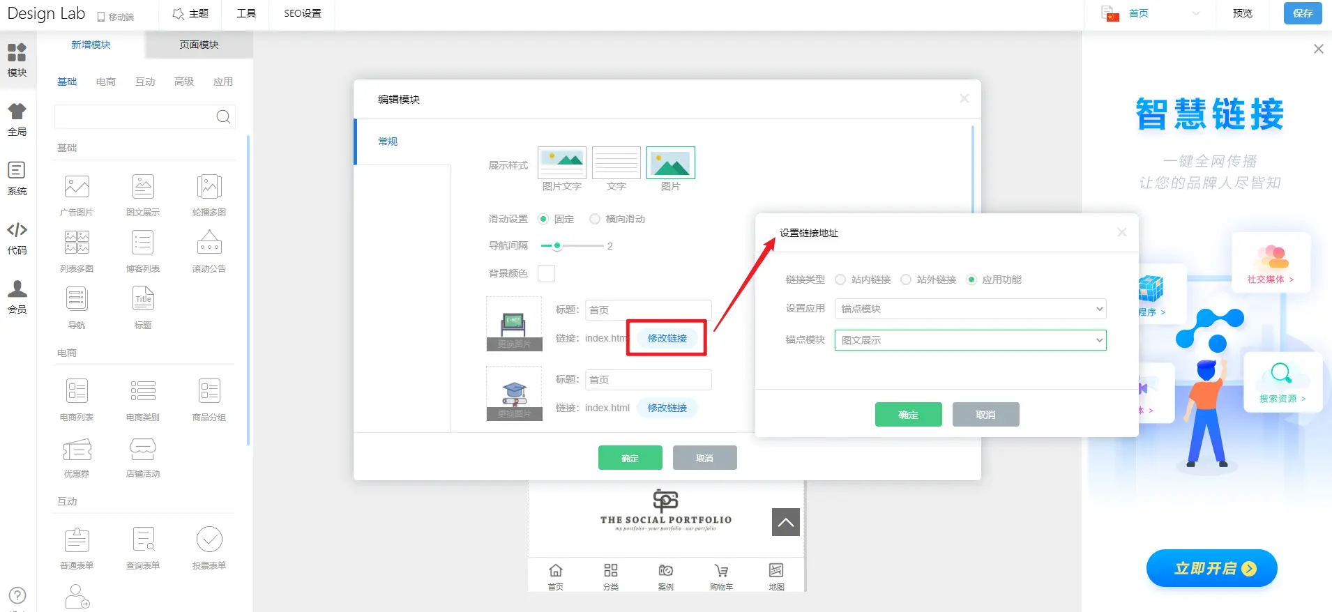Select the 轮播多图 carousel module icon
The image size is (1332, 612).
click(x=209, y=188)
